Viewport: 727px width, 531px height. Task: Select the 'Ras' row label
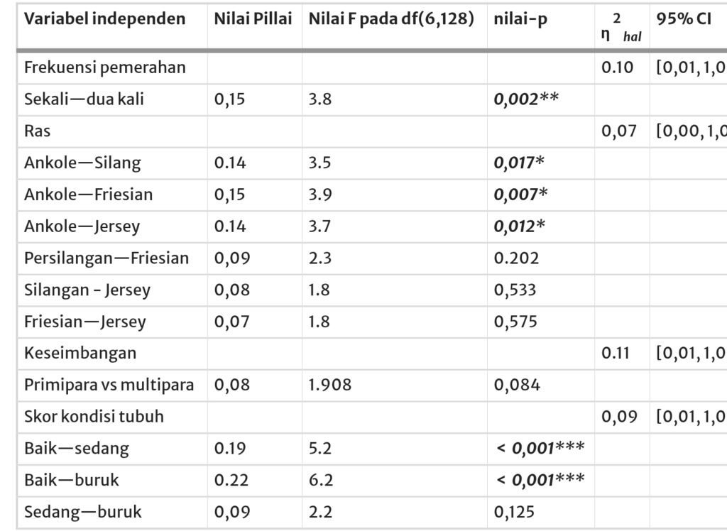38,131
